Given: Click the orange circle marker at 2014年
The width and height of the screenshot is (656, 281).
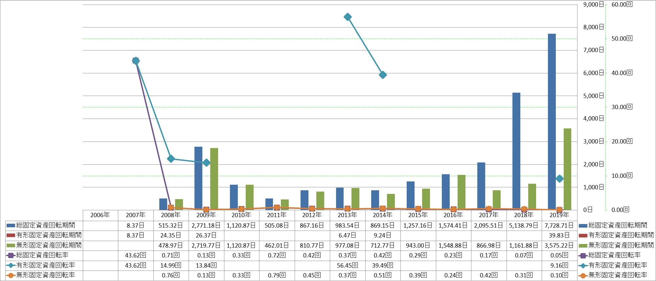Looking at the screenshot, I should pyautogui.click(x=383, y=208).
